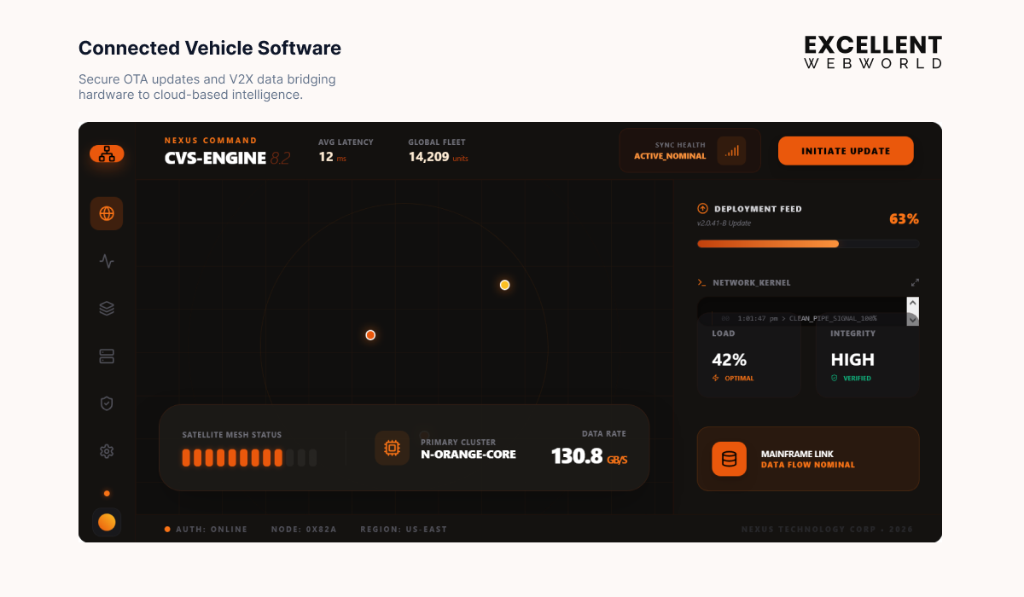Select the orange network hierarchy icon in sidebar
1024x597 pixels.
click(x=107, y=154)
